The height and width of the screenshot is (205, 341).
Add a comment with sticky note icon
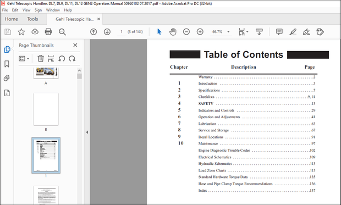[x=279, y=32]
